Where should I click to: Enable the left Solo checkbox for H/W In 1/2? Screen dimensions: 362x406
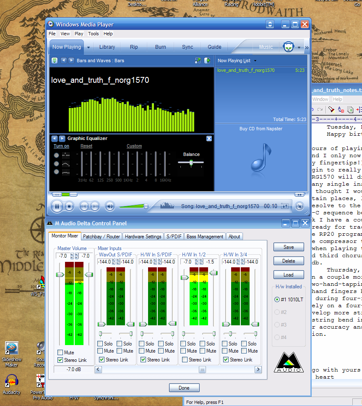(x=183, y=344)
